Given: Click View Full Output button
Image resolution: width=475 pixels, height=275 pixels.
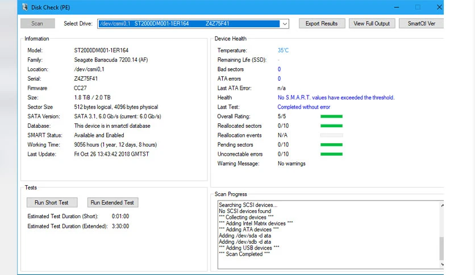Looking at the screenshot, I should click(x=372, y=23).
